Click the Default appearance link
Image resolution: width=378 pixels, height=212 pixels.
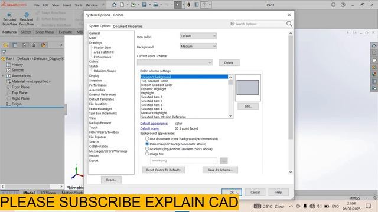point(154,124)
